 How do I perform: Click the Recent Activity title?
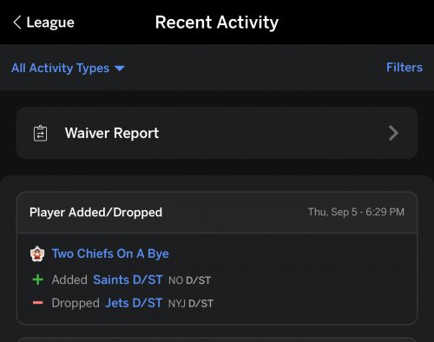point(217,23)
